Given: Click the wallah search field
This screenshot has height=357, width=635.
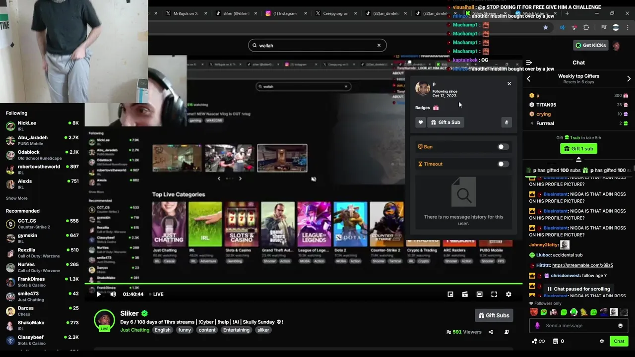Looking at the screenshot, I should tap(317, 45).
